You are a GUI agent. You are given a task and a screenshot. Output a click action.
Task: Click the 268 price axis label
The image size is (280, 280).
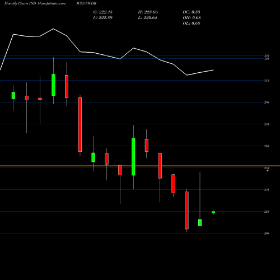(x=267, y=146)
